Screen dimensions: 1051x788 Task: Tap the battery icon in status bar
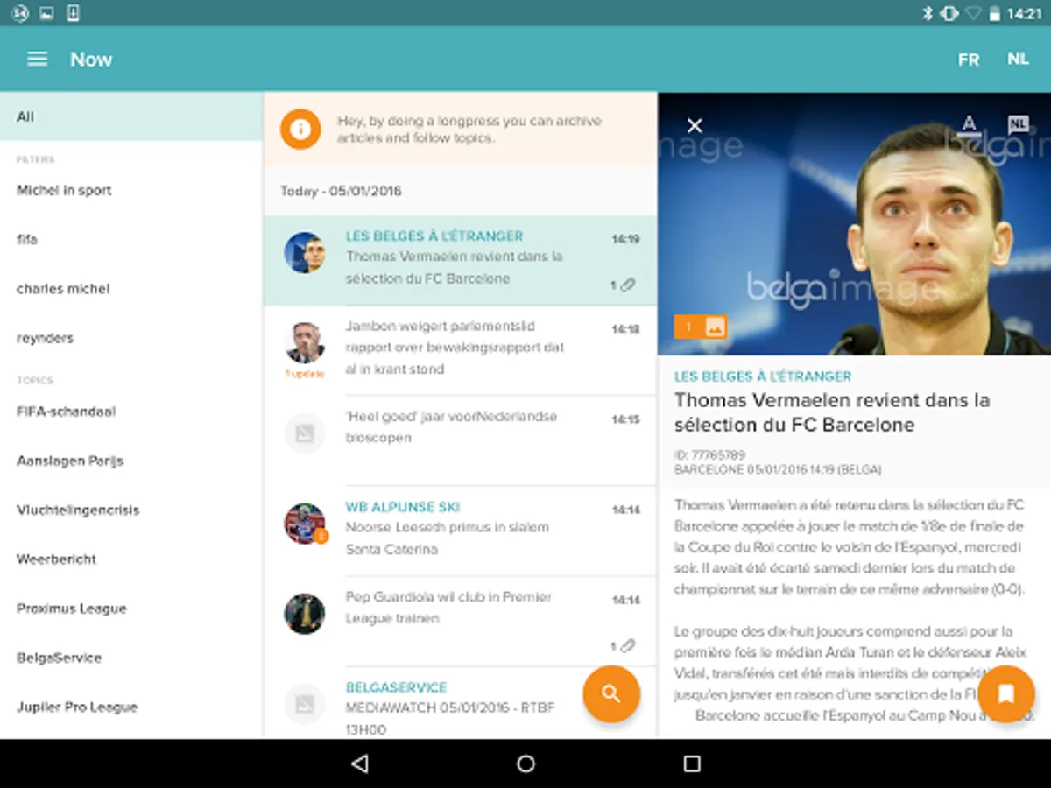pyautogui.click(x=995, y=13)
